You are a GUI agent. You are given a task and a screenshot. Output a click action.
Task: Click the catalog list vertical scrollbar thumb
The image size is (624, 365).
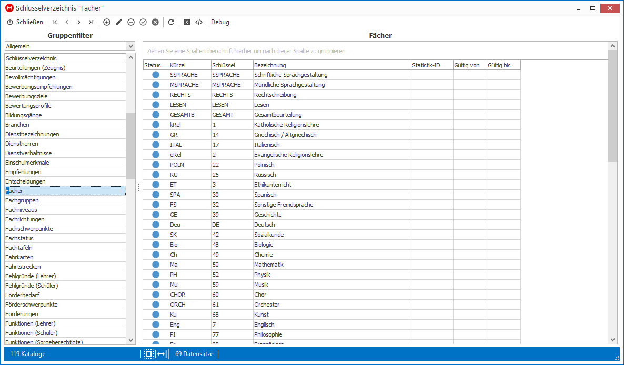pos(130,146)
